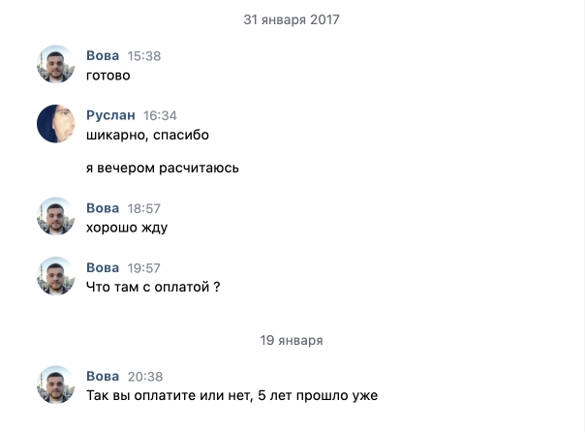Viewport: 585px width, 432px height.
Task: Click Вова's avatar beside "Что там с оплатой ?"
Action: tap(56, 276)
